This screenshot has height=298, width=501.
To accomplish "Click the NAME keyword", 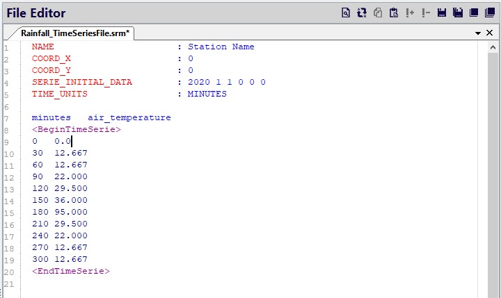I will (43, 47).
